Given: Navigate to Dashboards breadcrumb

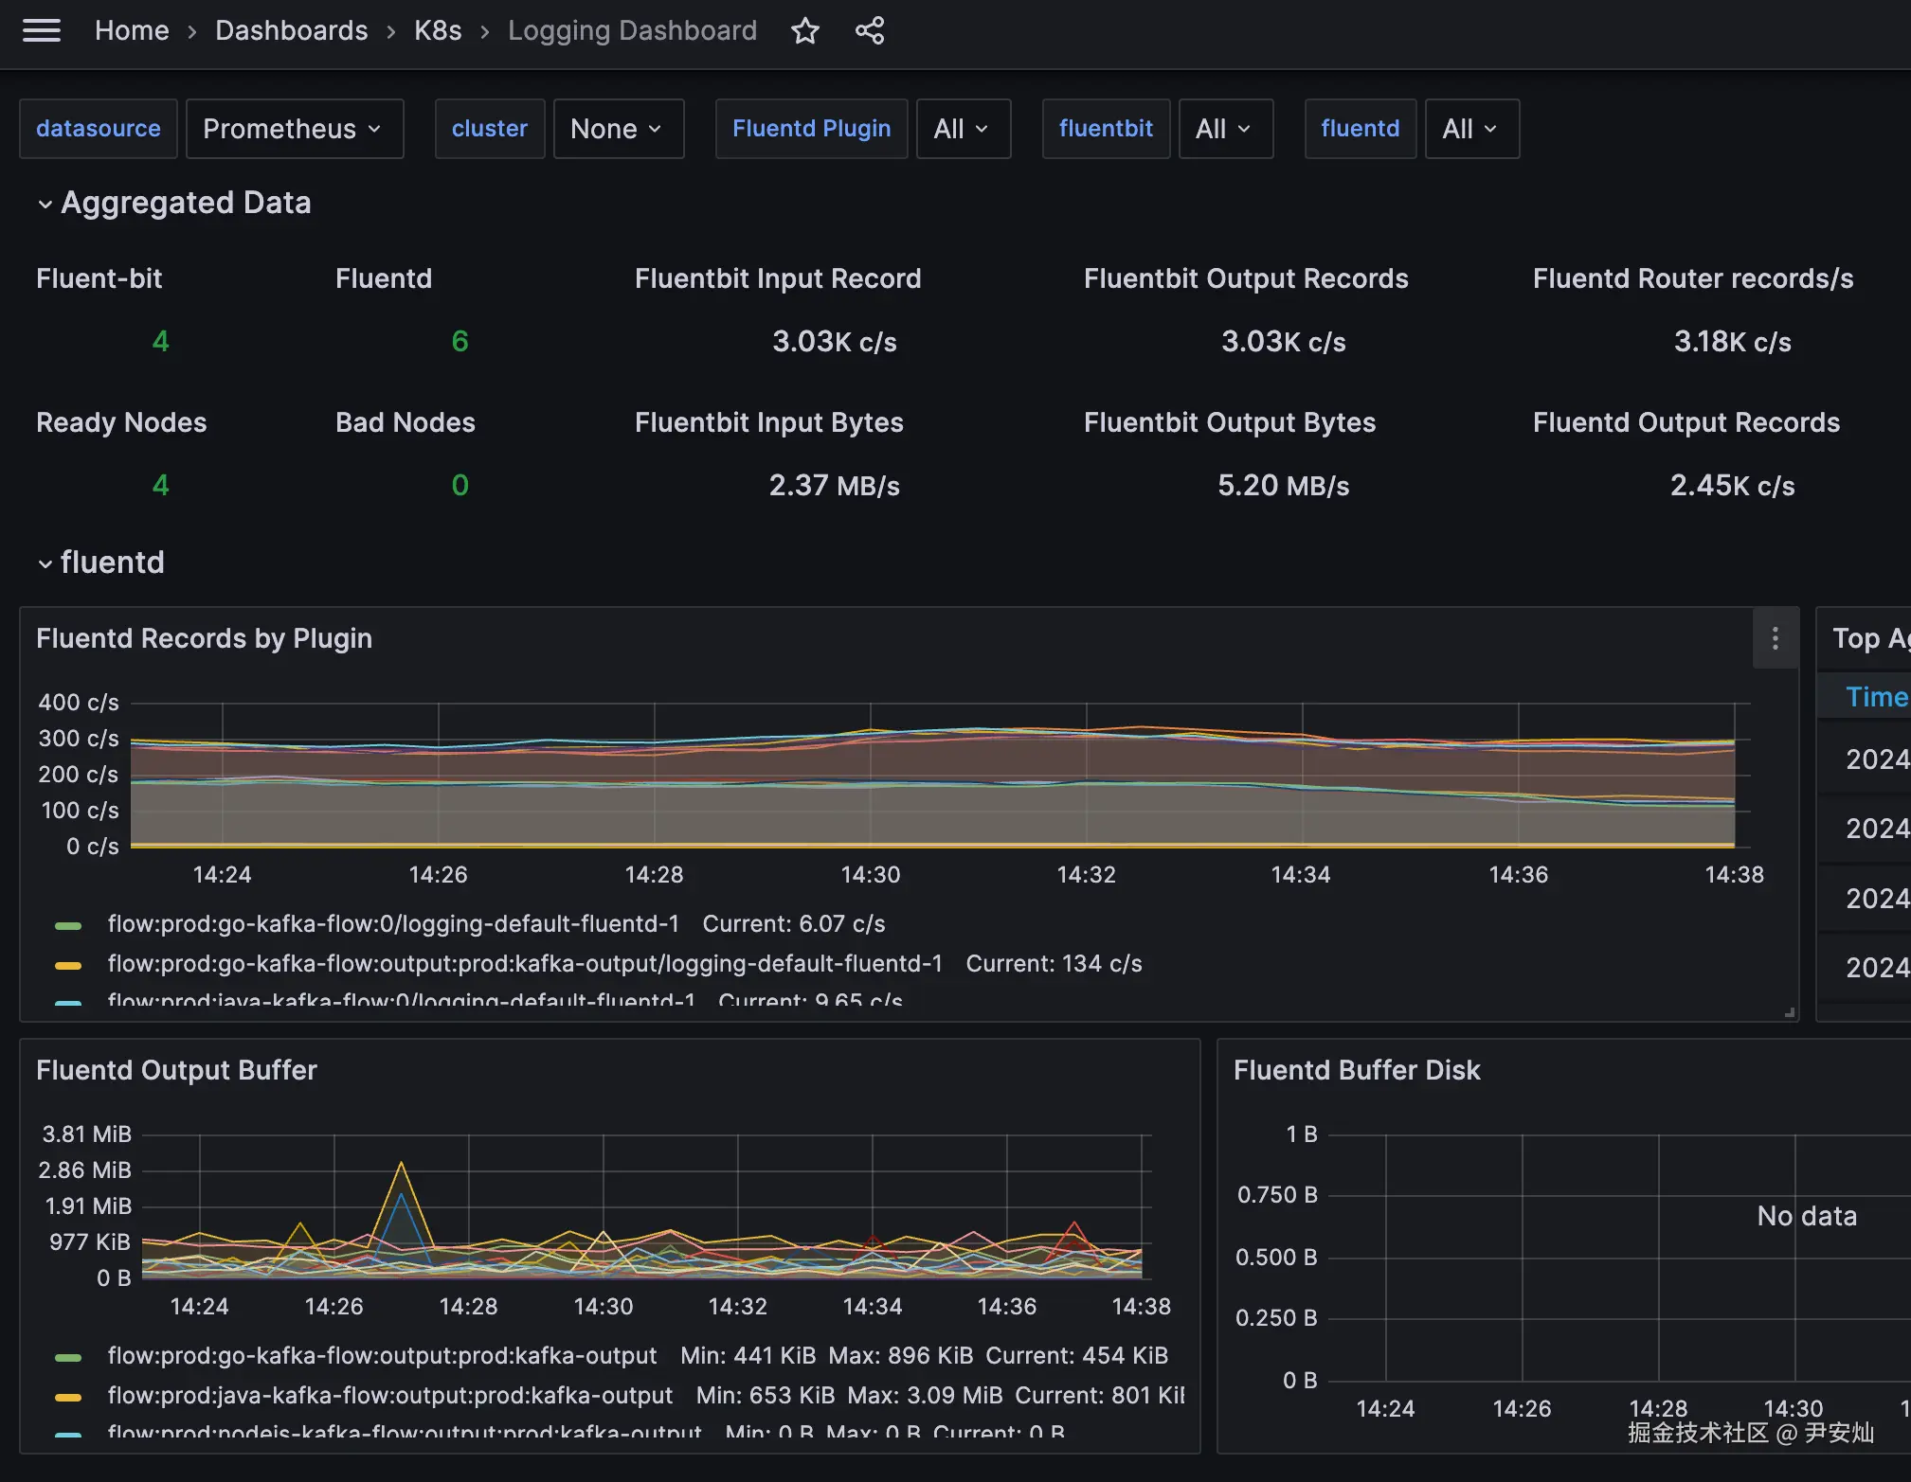Looking at the screenshot, I should click(x=291, y=31).
